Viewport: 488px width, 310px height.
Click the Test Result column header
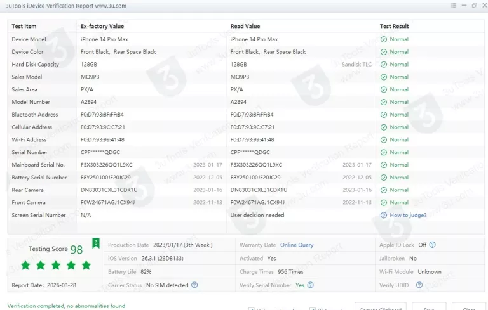(x=394, y=27)
